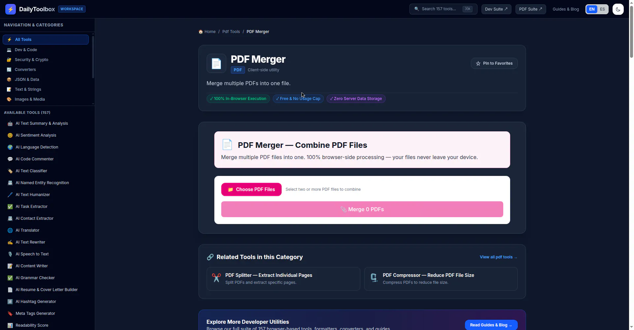Open the Converters category
634x330 pixels.
46,70
